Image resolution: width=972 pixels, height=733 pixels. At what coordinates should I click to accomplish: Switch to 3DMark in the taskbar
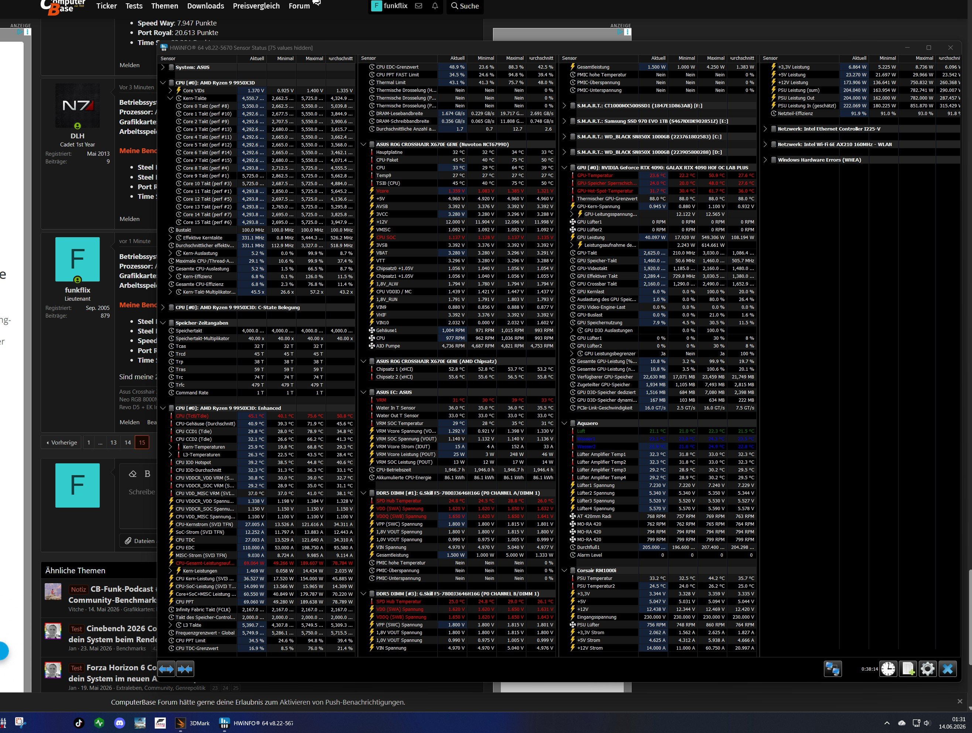click(x=192, y=723)
